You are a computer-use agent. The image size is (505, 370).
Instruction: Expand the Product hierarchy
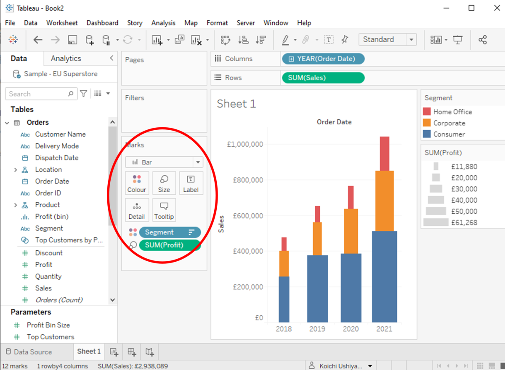(x=16, y=205)
